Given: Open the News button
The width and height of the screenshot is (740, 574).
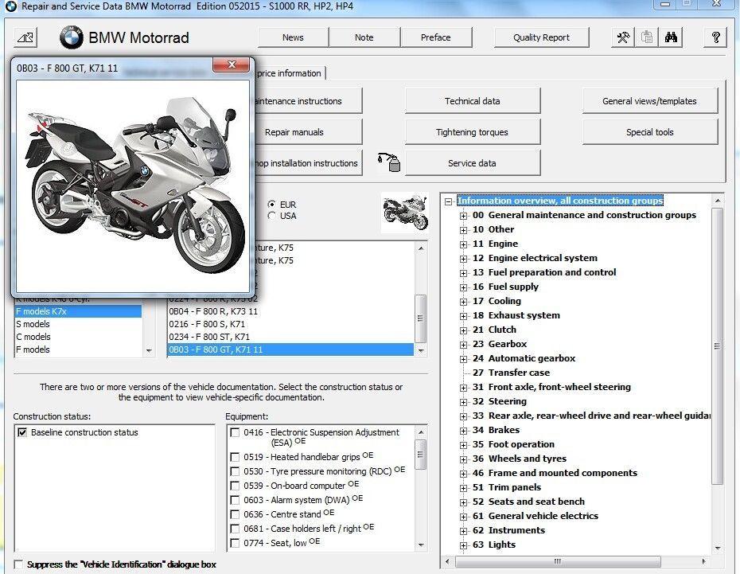Looking at the screenshot, I should point(293,37).
